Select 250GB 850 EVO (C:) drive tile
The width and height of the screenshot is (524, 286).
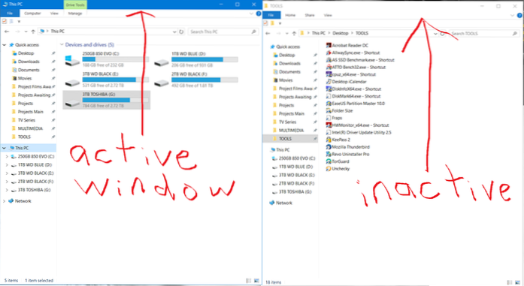[x=106, y=59]
